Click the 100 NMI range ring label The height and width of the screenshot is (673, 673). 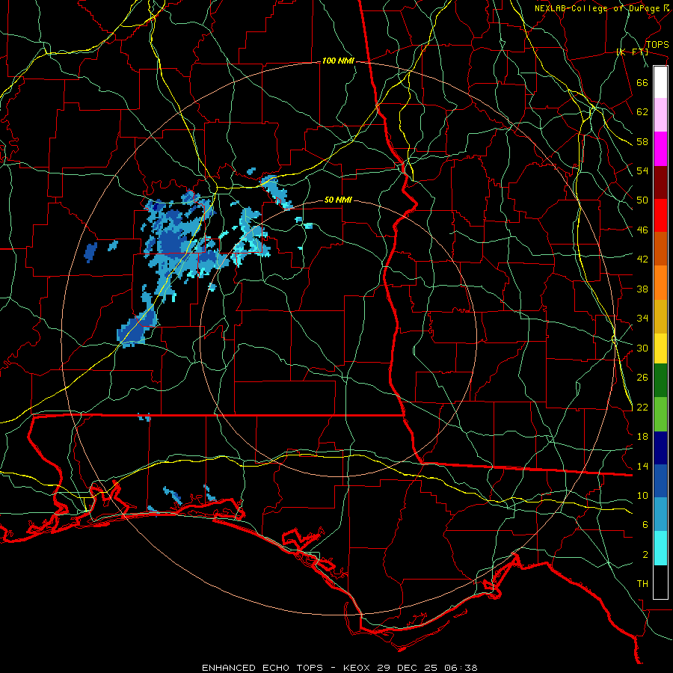click(x=338, y=61)
